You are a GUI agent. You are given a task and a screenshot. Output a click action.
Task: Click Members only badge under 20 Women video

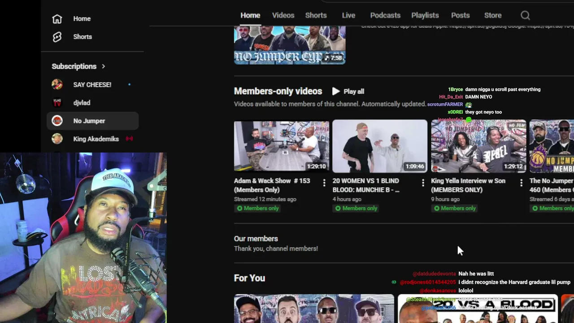357,208
